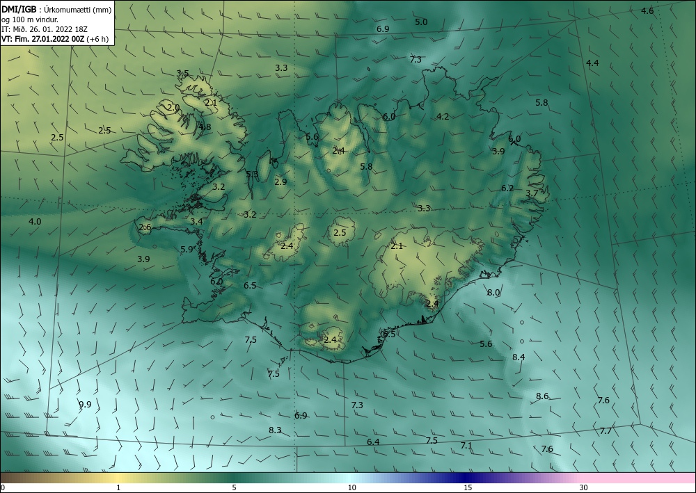Click the 'DMI/IGB : Úrkomumætti (mm)' title line

point(56,10)
